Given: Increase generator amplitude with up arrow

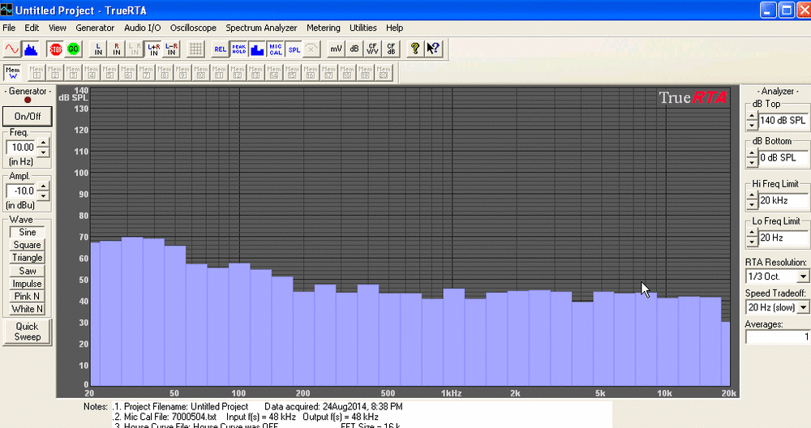Looking at the screenshot, I should click(44, 186).
